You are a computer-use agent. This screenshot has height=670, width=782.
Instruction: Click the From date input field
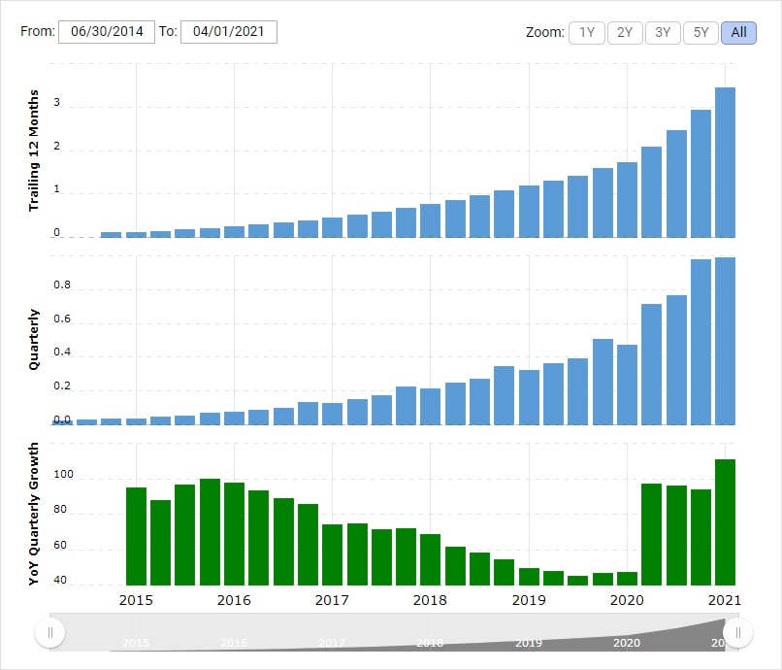tap(107, 32)
